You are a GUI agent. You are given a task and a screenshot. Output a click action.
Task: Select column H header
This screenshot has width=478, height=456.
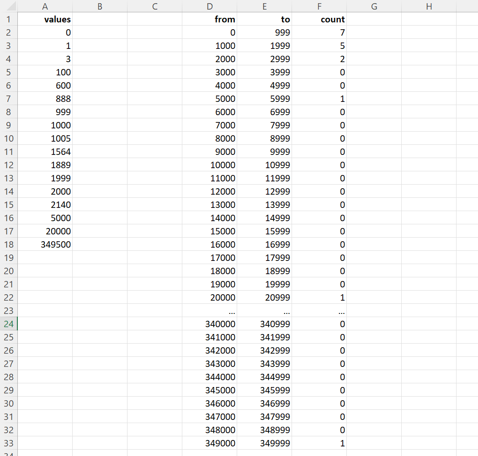(429, 6)
